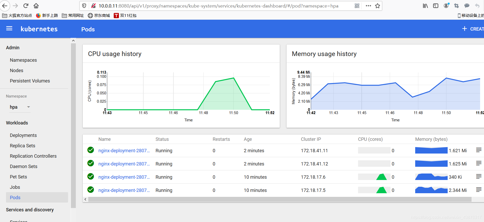Open page actions three-dot menu
This screenshot has width=484, height=222.
click(x=368, y=6)
